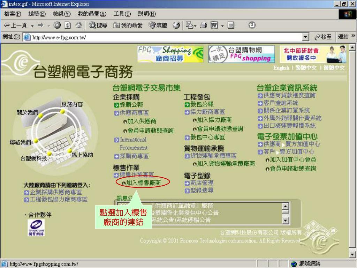Click the Trade-Van partner logo

pyautogui.click(x=36, y=228)
